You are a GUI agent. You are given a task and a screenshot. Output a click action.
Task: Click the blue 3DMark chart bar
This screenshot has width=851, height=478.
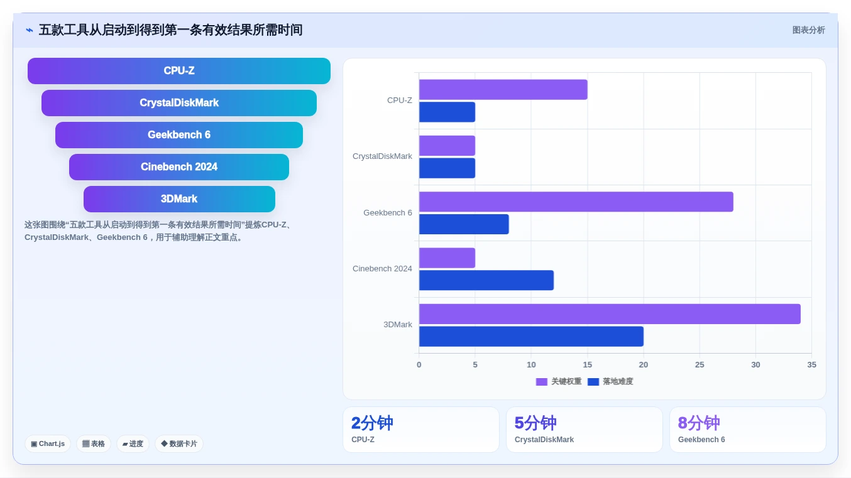[531, 337]
